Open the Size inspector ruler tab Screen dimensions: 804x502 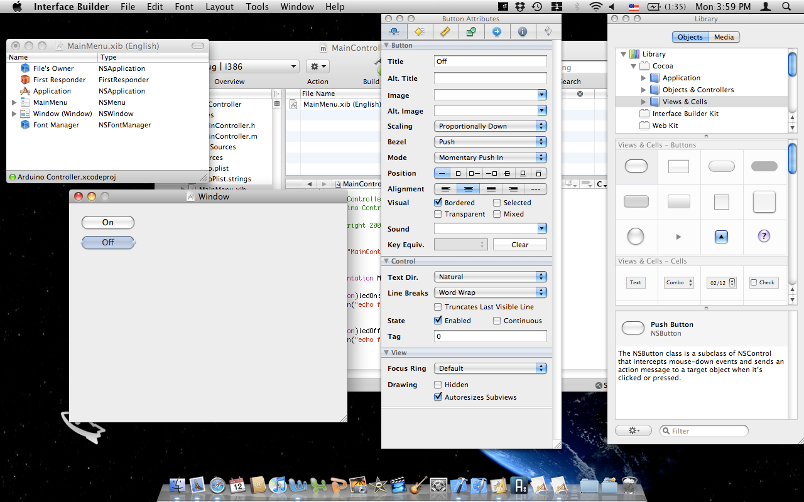click(x=445, y=31)
